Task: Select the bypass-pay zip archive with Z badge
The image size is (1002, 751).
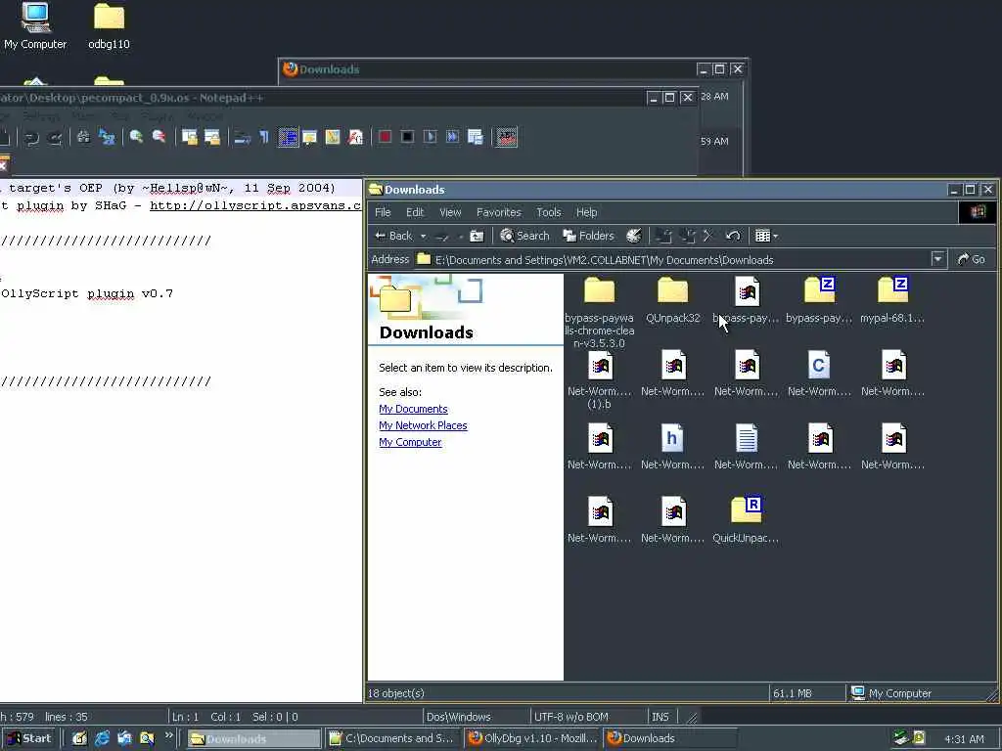Action: tap(819, 300)
